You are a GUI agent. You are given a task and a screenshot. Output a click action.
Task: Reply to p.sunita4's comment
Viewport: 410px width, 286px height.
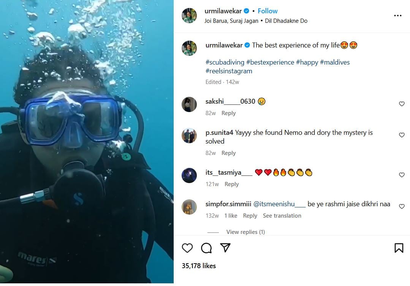[228, 153]
